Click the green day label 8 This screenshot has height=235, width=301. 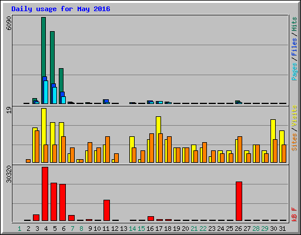(81, 229)
